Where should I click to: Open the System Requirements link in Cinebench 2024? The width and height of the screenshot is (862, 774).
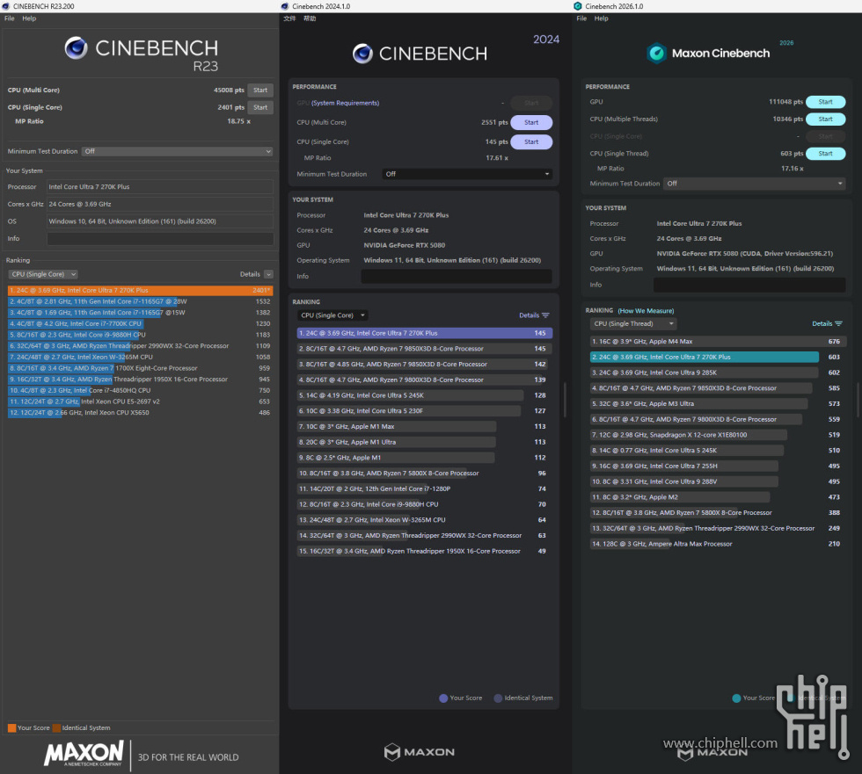tap(345, 103)
